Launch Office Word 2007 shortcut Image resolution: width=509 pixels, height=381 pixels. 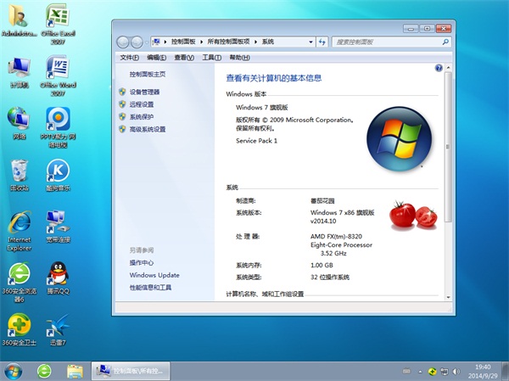[58, 76]
